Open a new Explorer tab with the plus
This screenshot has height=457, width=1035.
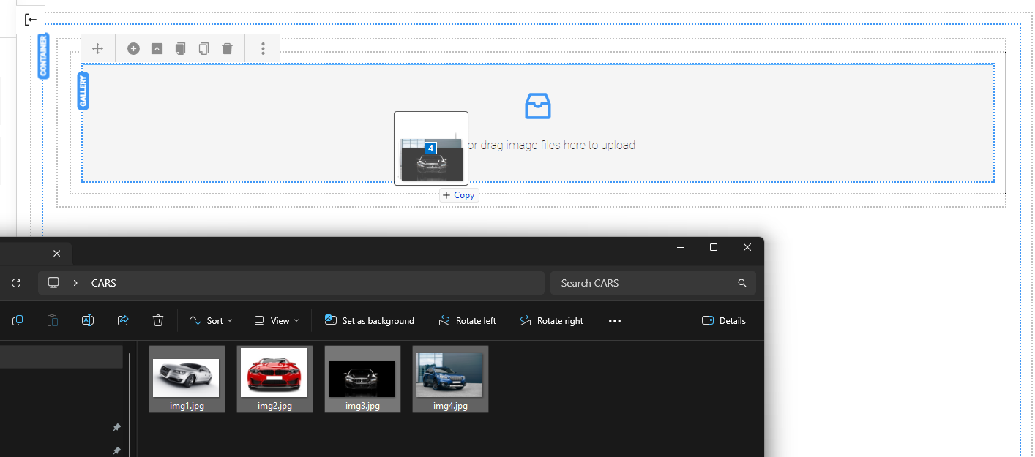coord(89,254)
